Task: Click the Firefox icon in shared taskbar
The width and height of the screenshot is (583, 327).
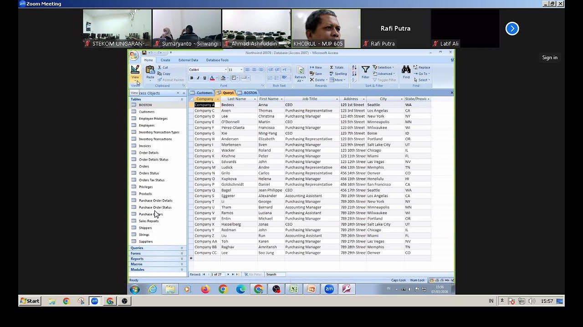Action: pyautogui.click(x=205, y=289)
